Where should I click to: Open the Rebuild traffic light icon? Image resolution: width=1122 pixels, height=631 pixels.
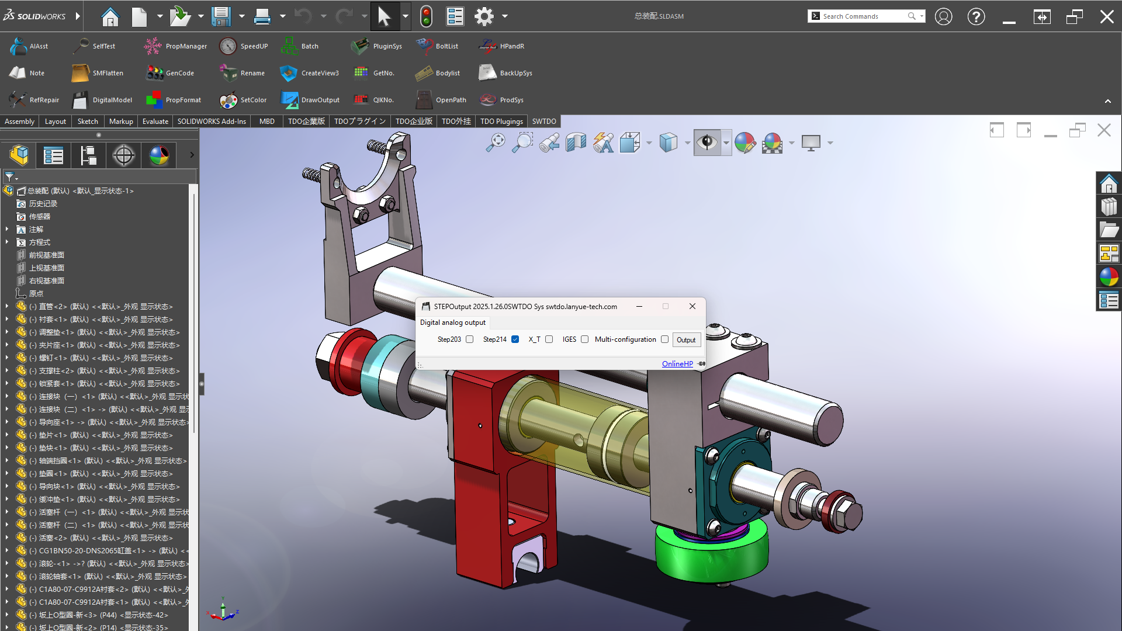426,16
